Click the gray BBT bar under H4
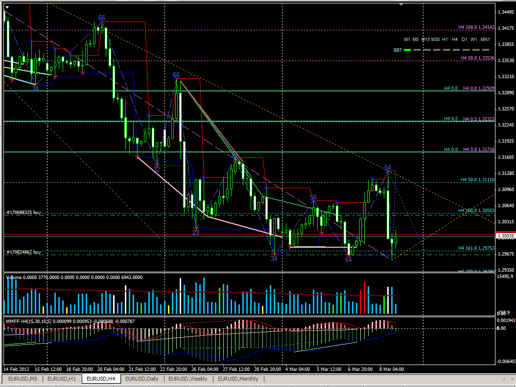Image resolution: width=516 pixels, height=387 pixels. pos(456,50)
